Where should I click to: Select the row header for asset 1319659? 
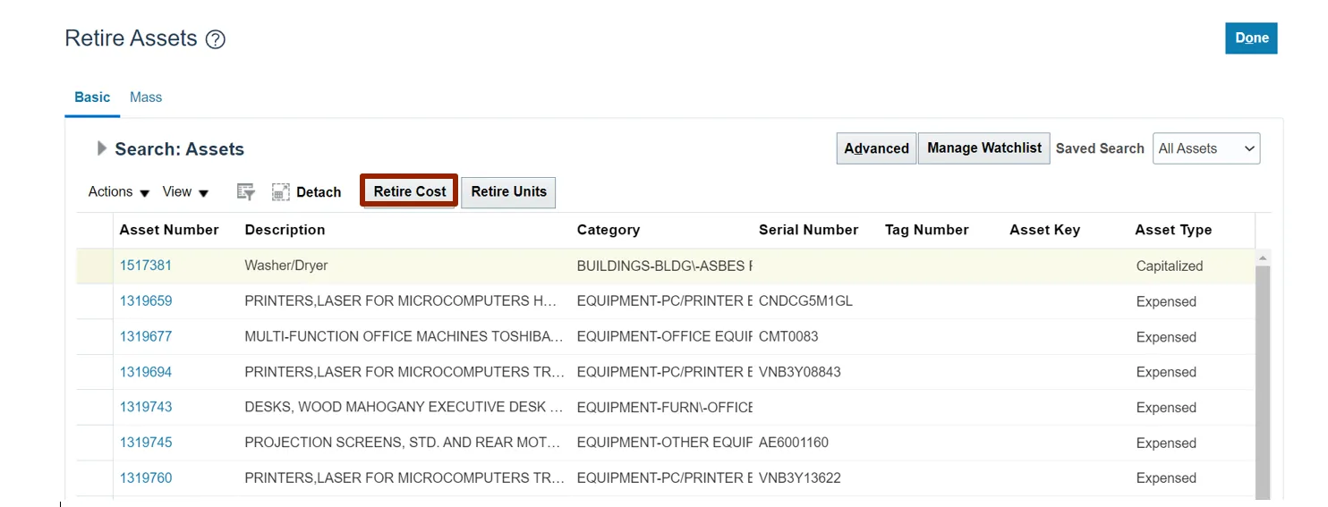tap(95, 301)
